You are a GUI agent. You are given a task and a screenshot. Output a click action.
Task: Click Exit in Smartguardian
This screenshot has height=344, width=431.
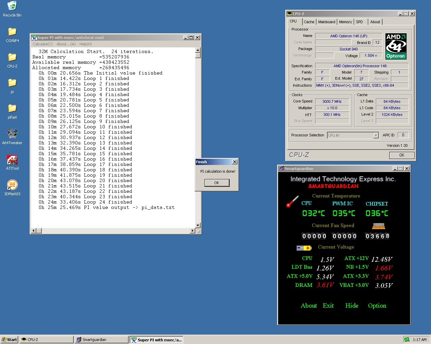pyautogui.click(x=328, y=306)
